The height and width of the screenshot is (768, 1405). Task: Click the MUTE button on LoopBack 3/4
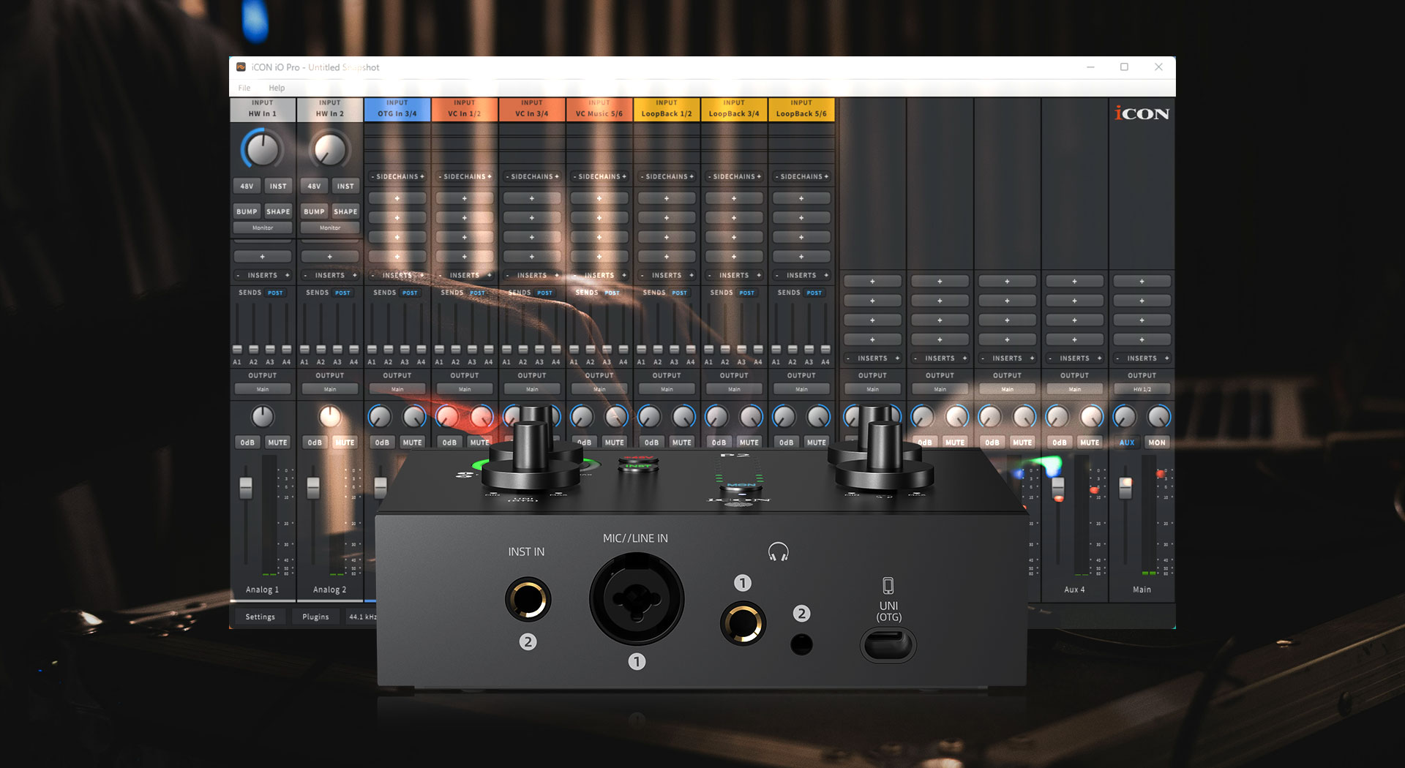tap(749, 443)
